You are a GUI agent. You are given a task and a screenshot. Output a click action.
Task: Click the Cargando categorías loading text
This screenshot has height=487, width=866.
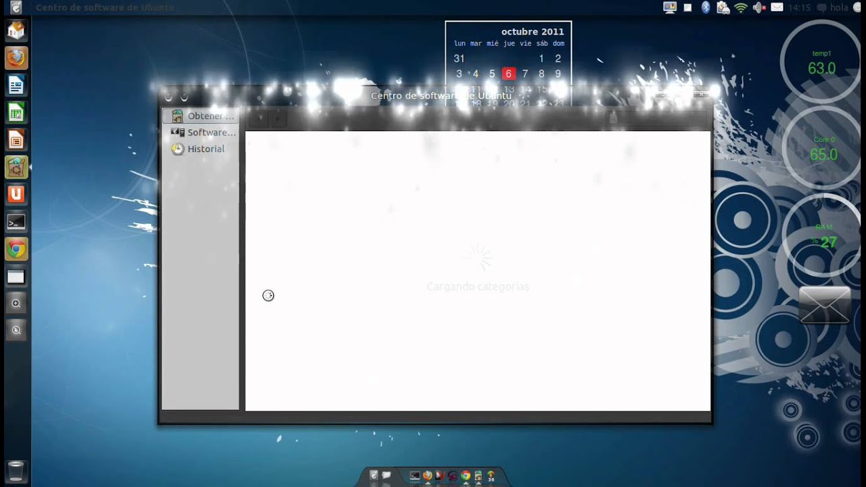tap(478, 287)
